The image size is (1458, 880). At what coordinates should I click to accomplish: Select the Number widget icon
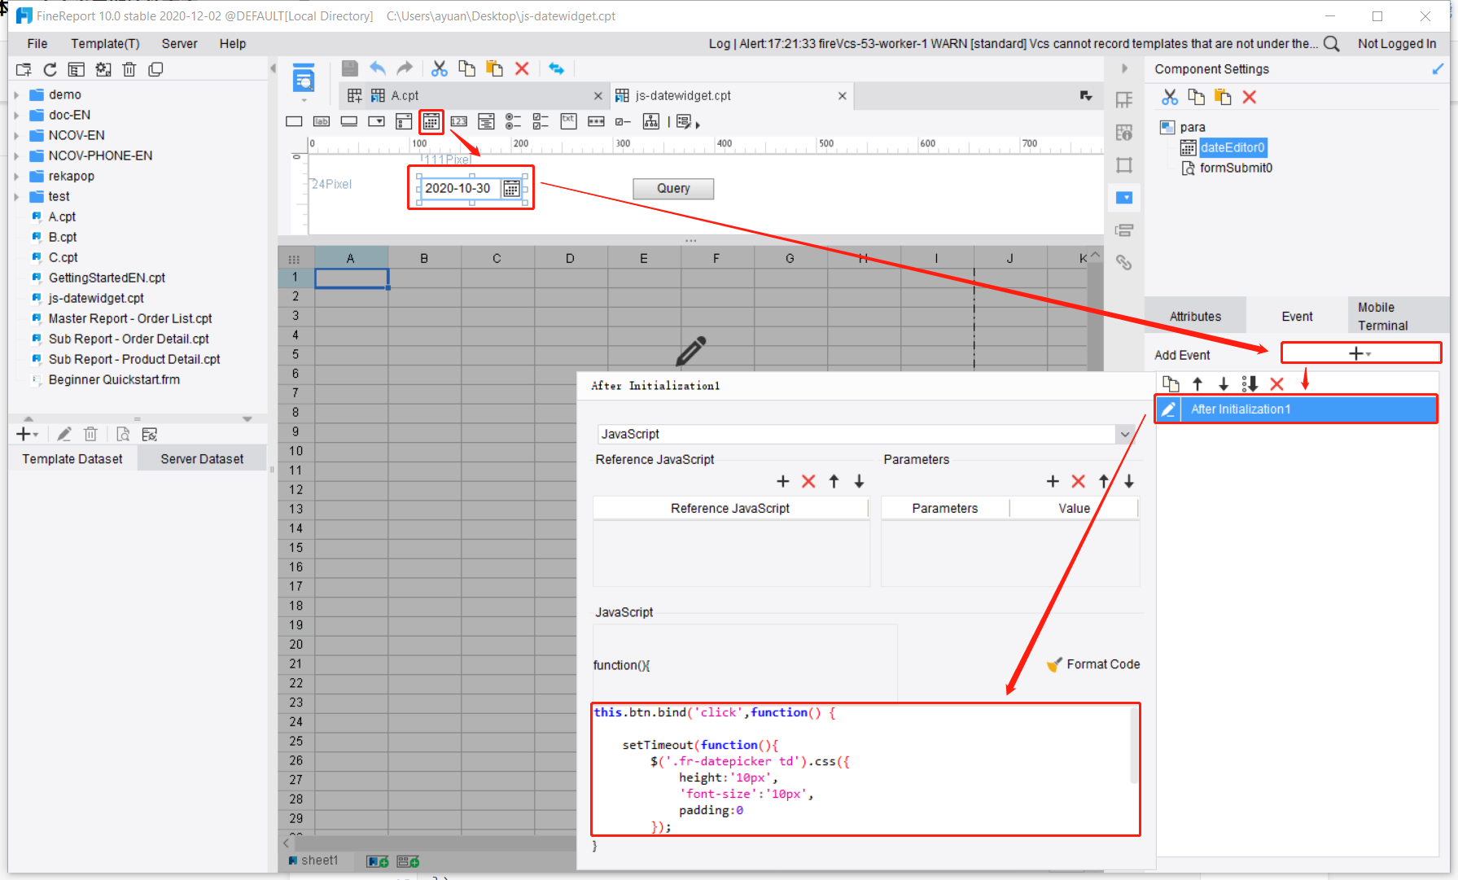[x=459, y=122]
